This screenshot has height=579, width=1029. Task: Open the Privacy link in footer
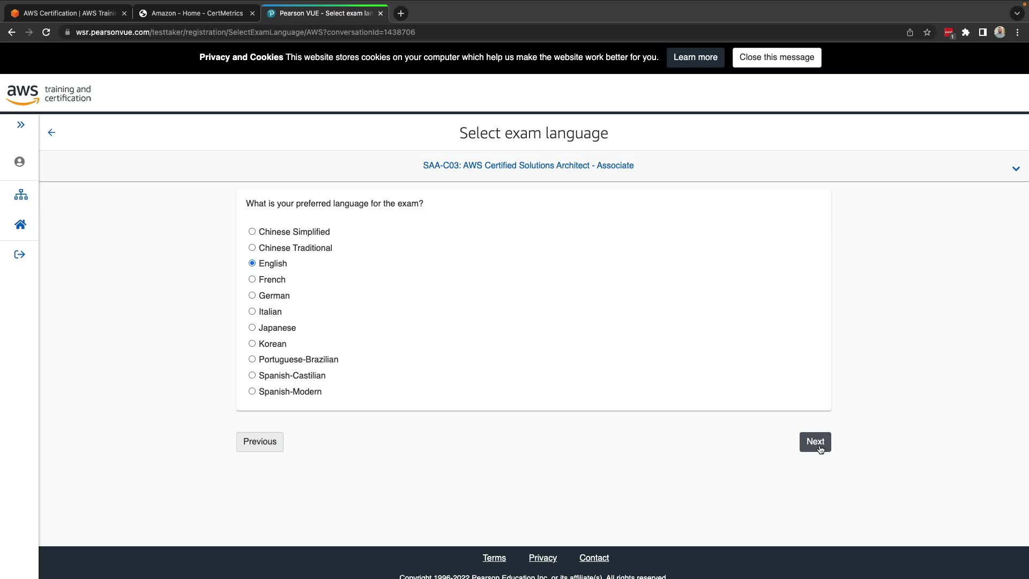pos(542,558)
